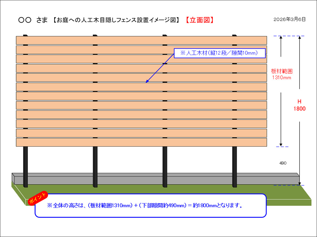Screen dimensions: 317x237
Task: Click the 人工木材(縦12段／隙間10mm) callout box
Action: click(x=220, y=53)
